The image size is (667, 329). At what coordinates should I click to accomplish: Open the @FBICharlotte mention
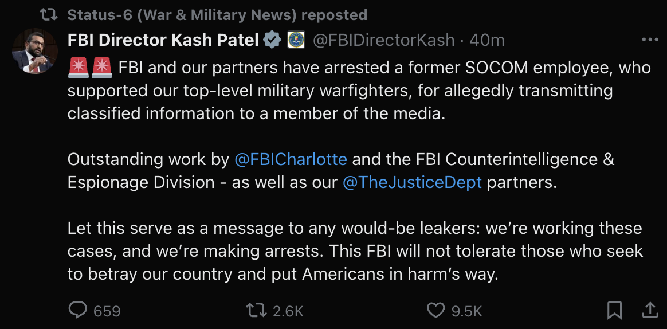(291, 159)
